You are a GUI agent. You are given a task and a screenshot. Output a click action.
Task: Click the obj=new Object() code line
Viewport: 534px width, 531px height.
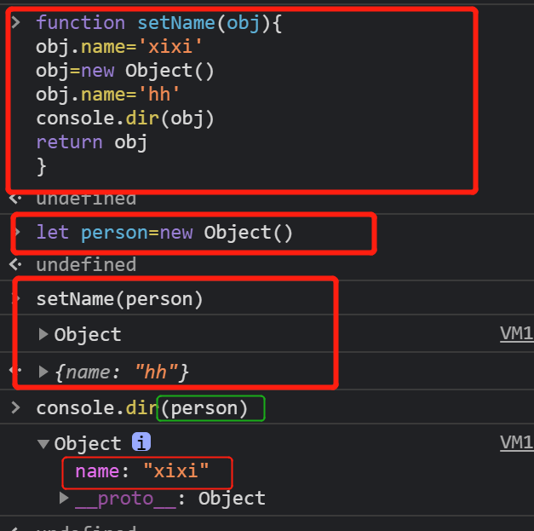coord(125,71)
